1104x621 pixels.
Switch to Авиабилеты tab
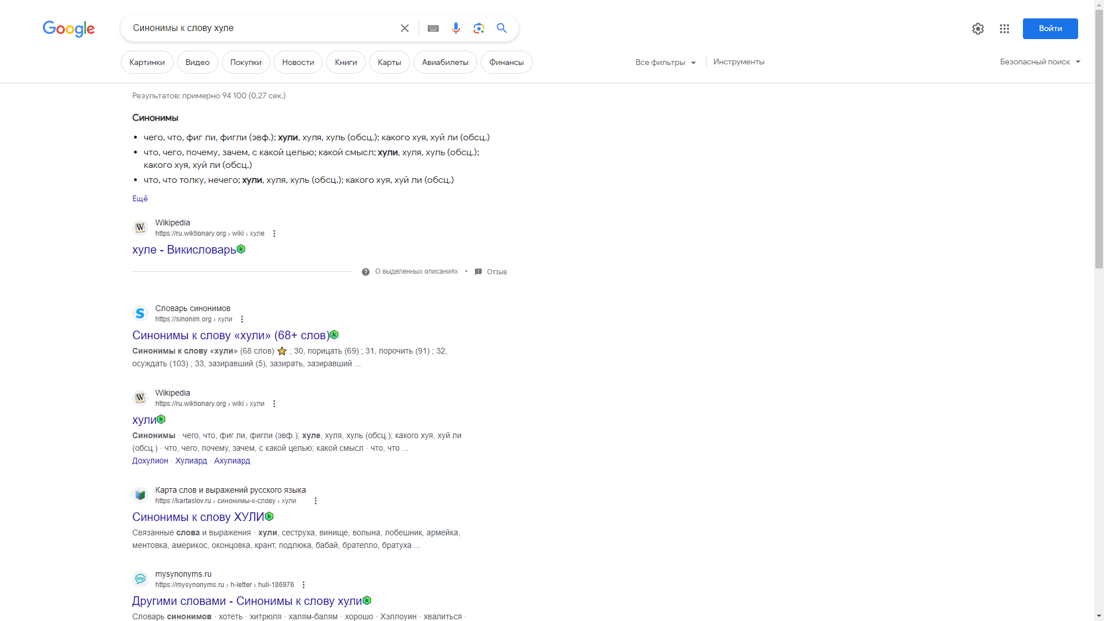(x=445, y=62)
